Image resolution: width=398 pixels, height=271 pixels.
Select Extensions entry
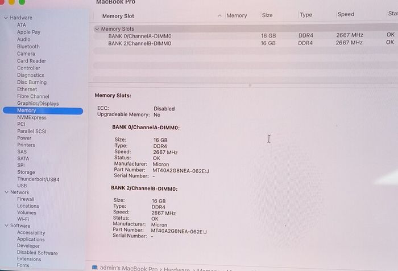29,259
